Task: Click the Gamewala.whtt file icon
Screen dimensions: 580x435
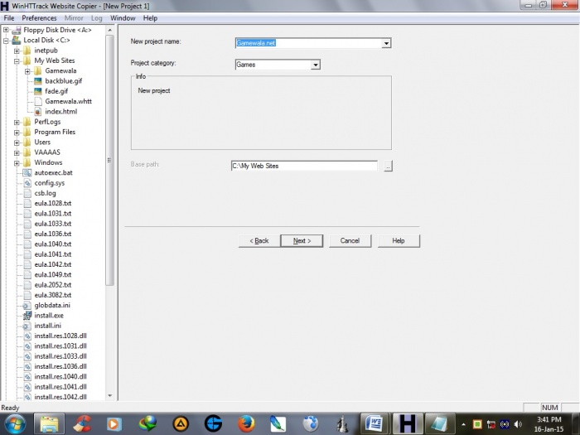Action: pos(38,101)
